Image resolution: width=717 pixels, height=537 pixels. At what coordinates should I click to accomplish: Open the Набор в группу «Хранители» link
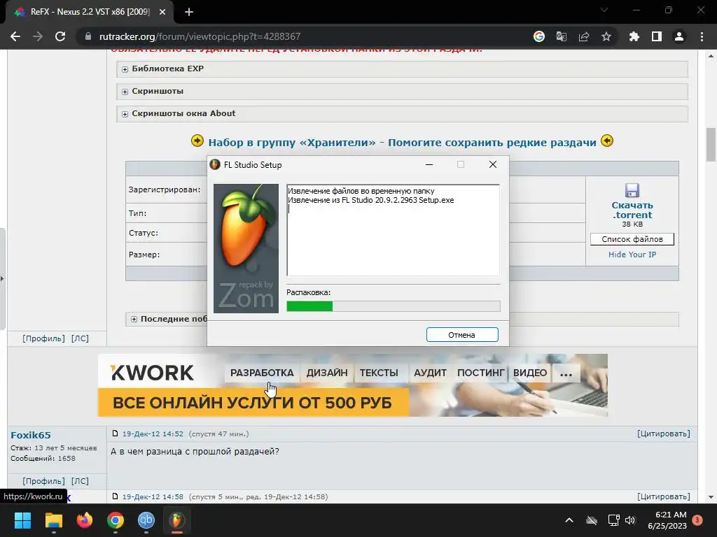tap(402, 143)
